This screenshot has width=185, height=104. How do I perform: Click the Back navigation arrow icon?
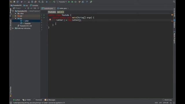tap(47, 2)
